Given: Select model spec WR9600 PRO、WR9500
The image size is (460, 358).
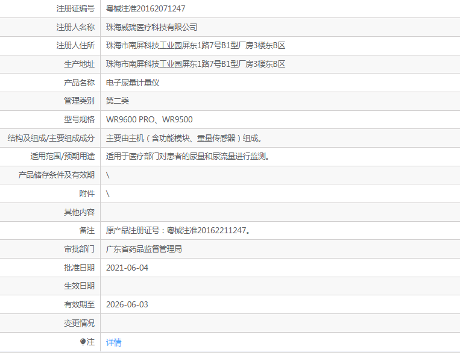Looking at the screenshot, I should pos(150,119).
